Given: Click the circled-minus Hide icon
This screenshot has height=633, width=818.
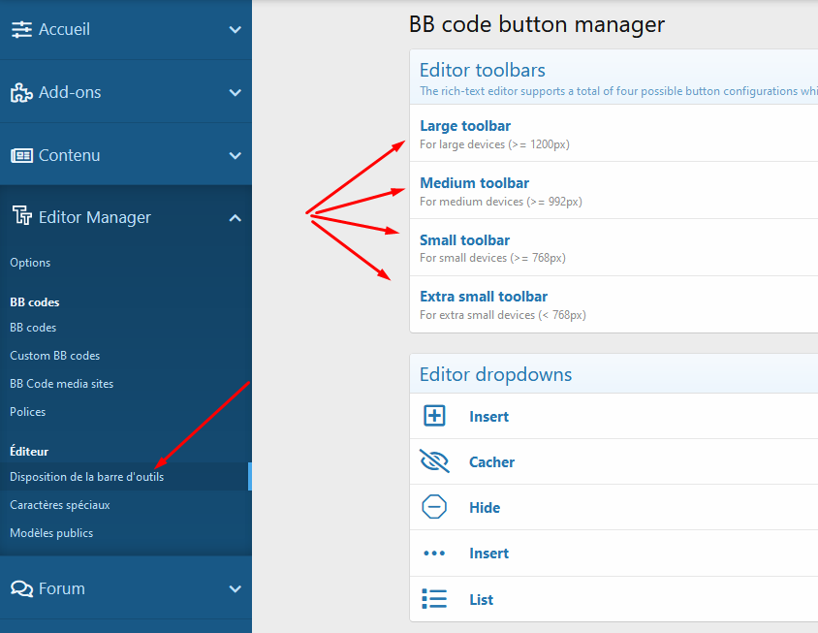Looking at the screenshot, I should (434, 507).
